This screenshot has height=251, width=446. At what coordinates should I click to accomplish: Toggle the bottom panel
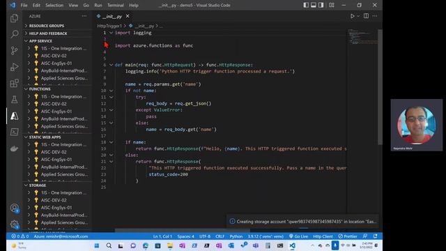coord(313,5)
